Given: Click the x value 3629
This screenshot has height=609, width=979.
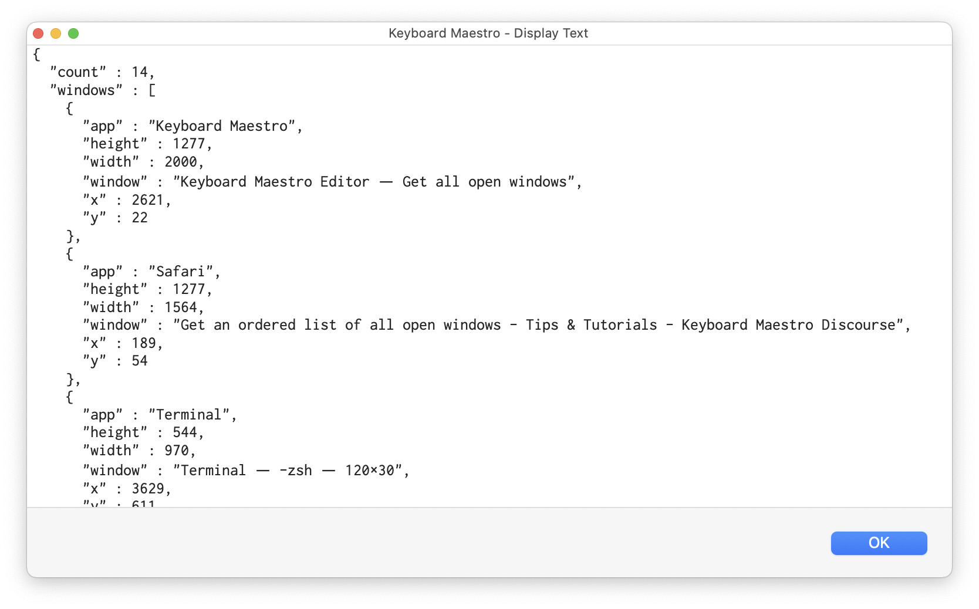Looking at the screenshot, I should 147,489.
